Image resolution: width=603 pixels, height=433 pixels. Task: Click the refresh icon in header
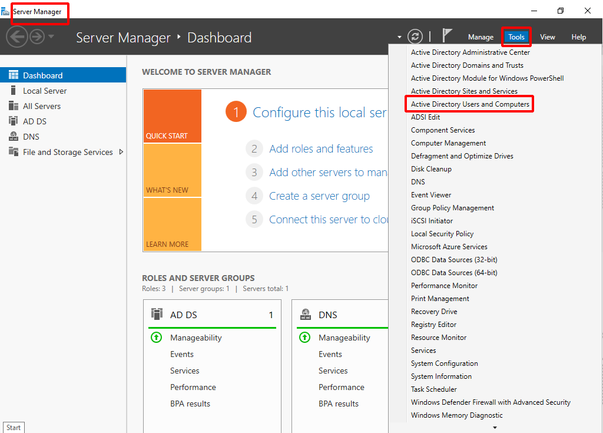(415, 37)
